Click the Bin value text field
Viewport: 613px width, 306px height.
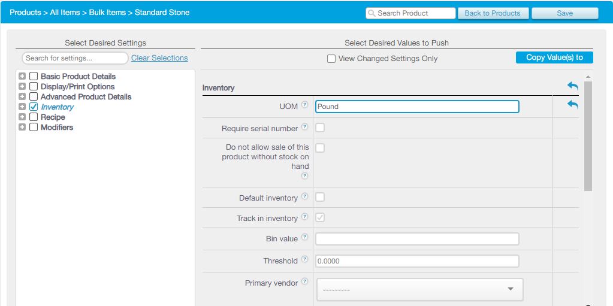(417, 239)
